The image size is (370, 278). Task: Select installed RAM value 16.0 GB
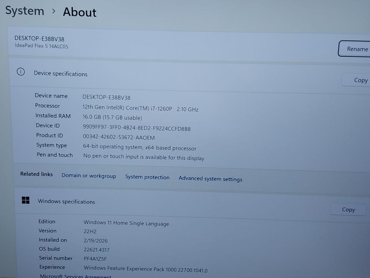112,117
